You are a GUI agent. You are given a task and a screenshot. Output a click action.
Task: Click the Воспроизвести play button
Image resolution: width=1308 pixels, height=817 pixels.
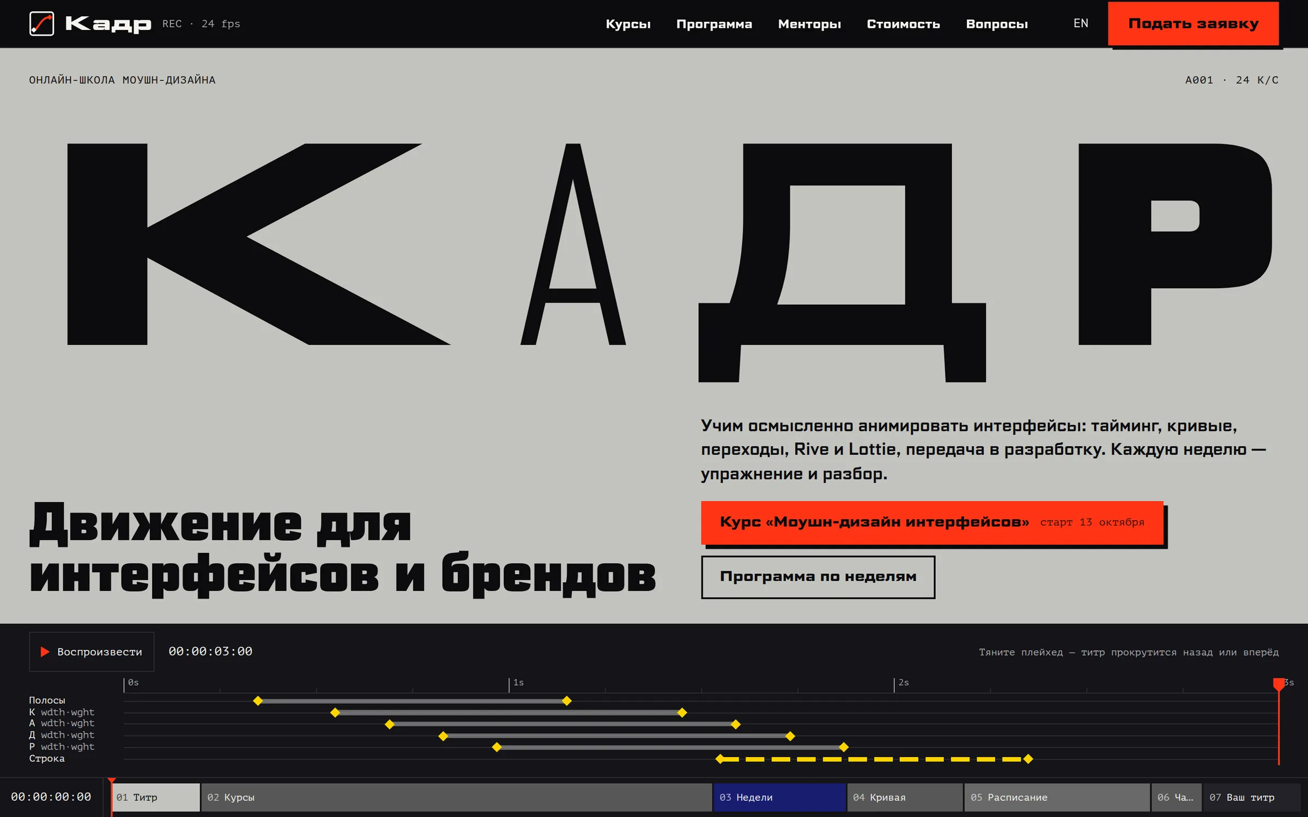coord(92,651)
